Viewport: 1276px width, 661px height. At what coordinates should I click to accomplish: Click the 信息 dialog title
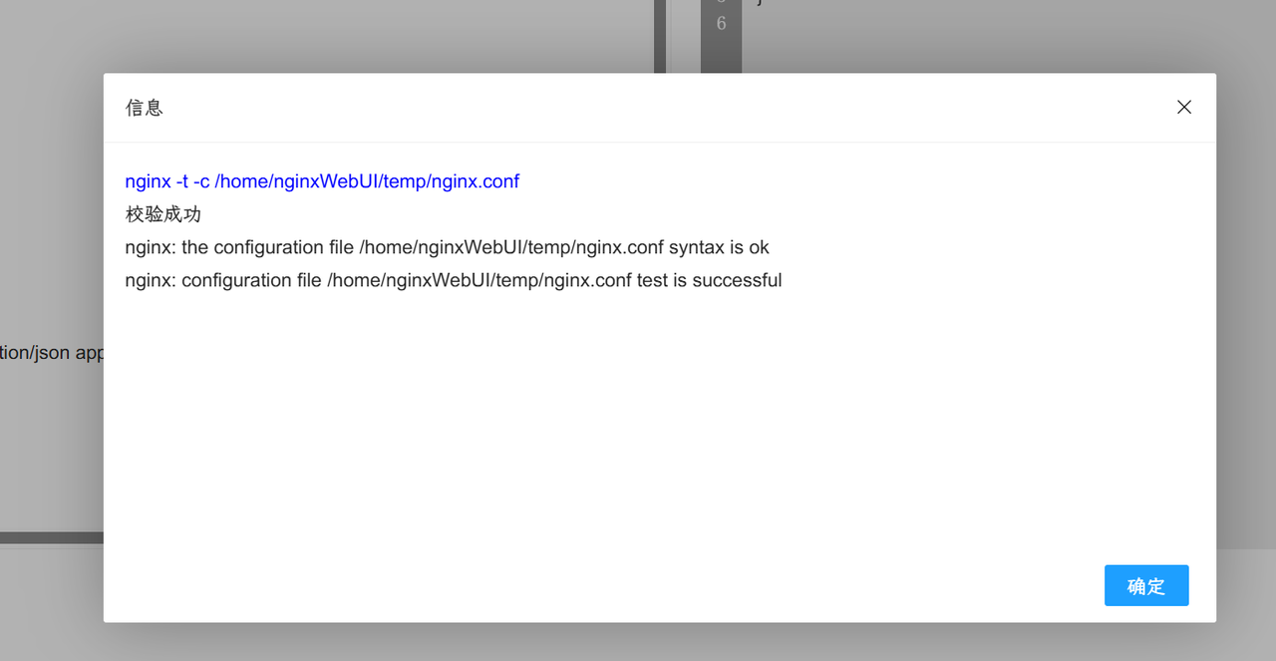click(x=145, y=108)
